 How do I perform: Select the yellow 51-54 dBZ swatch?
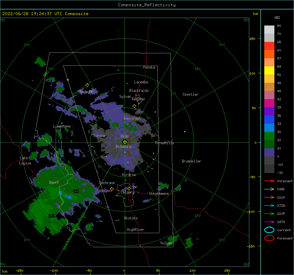(x=269, y=71)
